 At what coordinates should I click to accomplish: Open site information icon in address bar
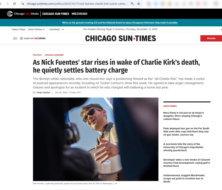pyautogui.click(x=23, y=4)
